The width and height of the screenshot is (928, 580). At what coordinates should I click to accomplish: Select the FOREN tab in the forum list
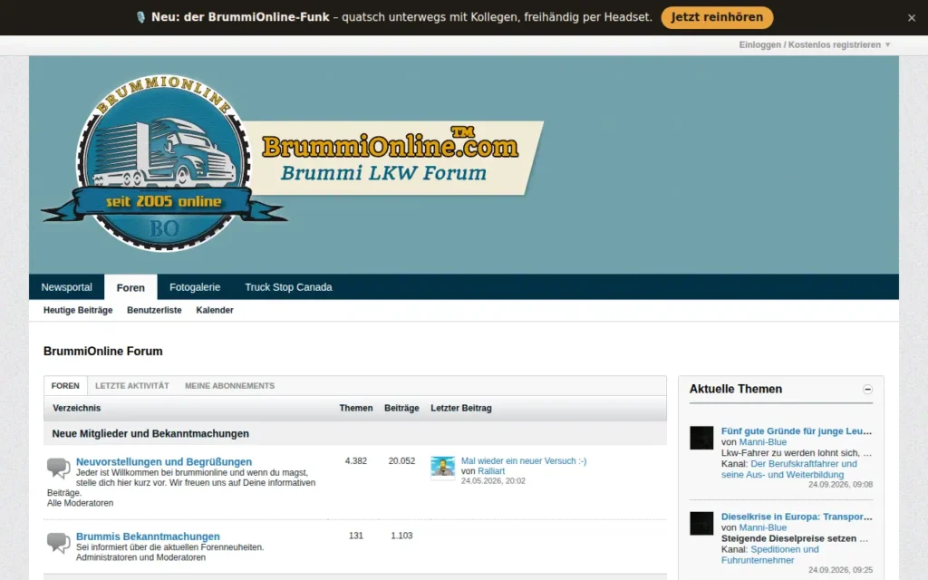click(x=65, y=386)
